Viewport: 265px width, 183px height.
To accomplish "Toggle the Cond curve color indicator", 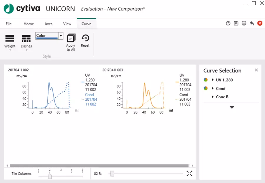I will tap(205, 88).
